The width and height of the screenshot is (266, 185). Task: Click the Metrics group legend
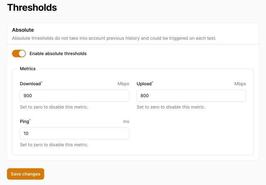click(x=28, y=69)
